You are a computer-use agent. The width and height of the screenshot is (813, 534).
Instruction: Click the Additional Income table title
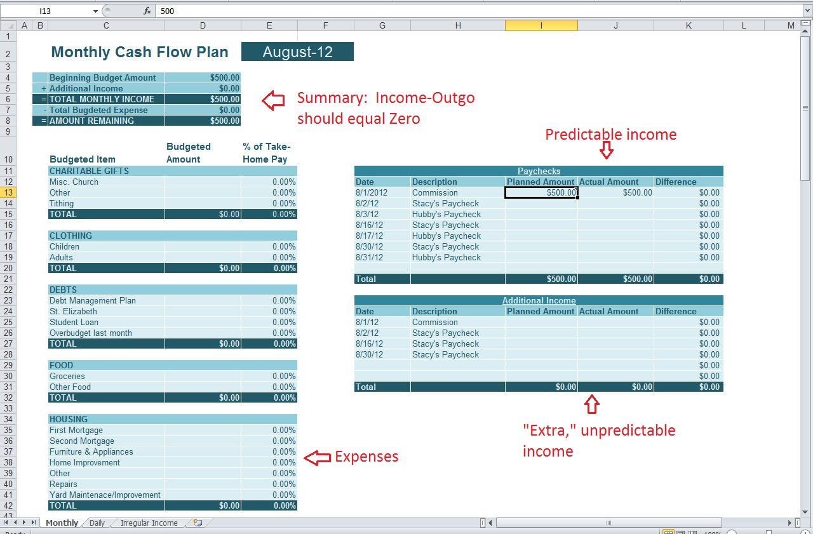pyautogui.click(x=539, y=300)
